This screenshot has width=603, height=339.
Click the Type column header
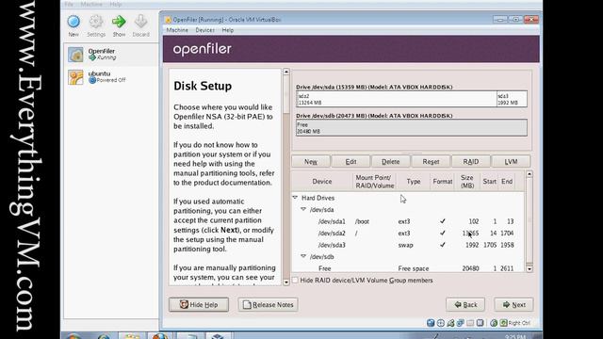pyautogui.click(x=414, y=182)
